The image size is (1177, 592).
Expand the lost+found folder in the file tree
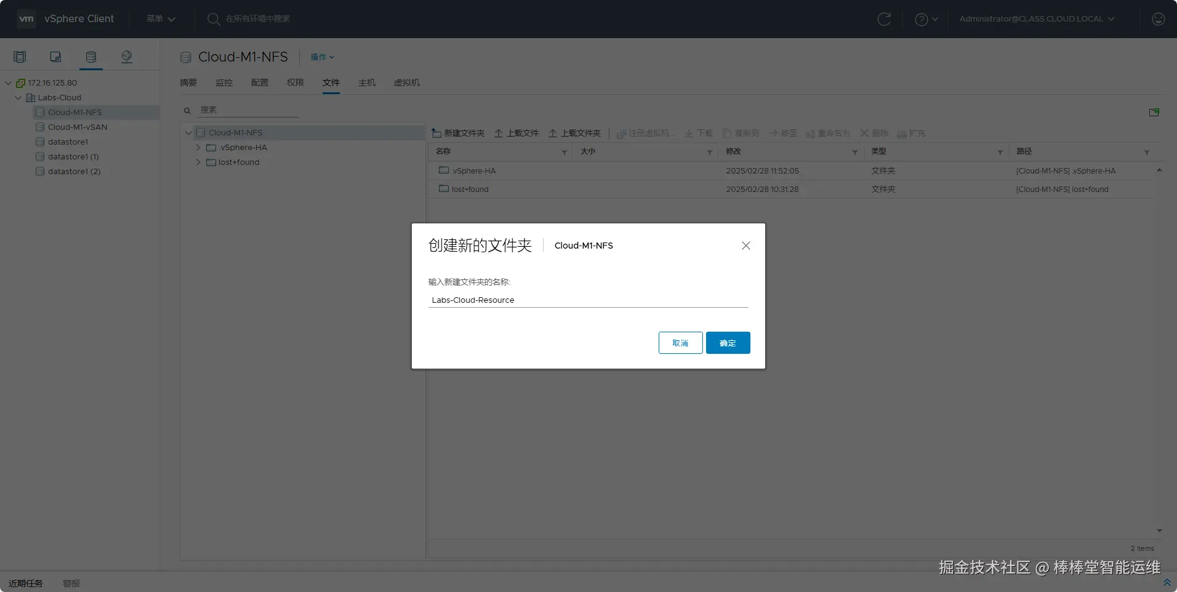(x=198, y=162)
